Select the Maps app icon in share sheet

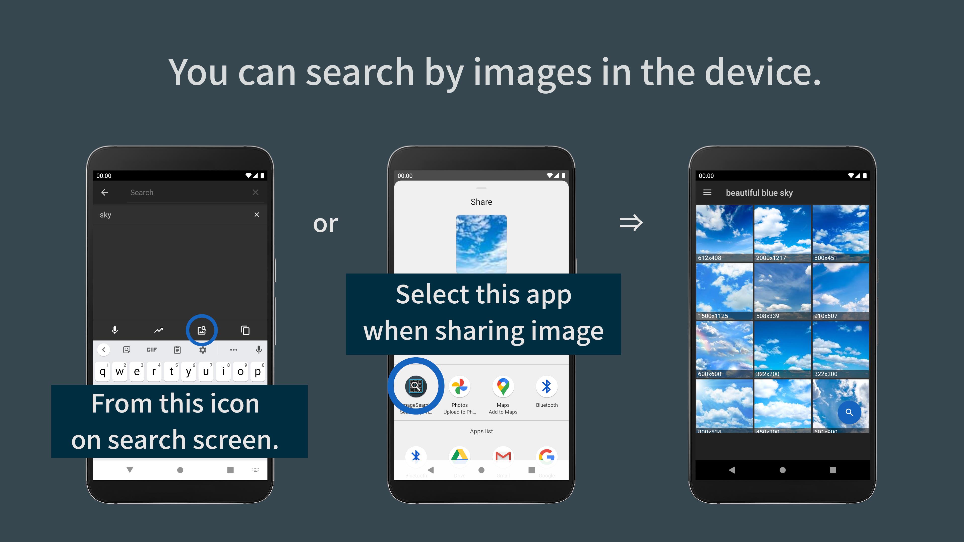pyautogui.click(x=503, y=386)
